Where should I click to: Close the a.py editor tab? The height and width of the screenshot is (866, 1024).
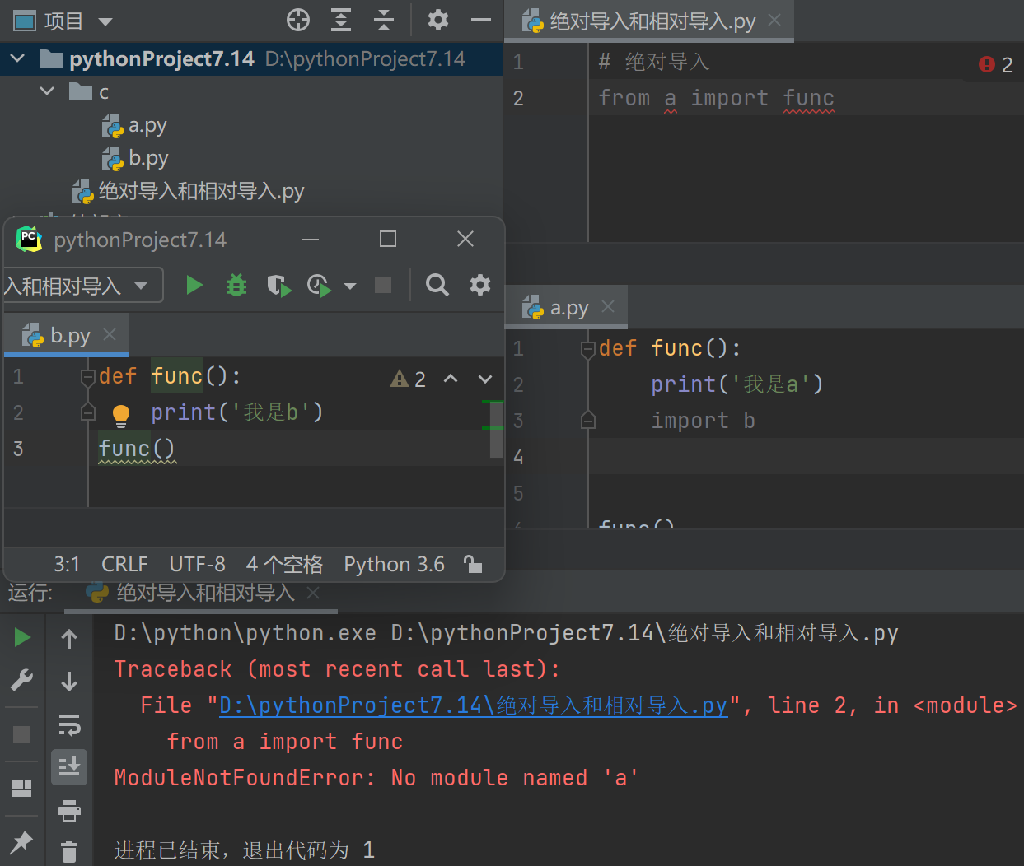[608, 306]
